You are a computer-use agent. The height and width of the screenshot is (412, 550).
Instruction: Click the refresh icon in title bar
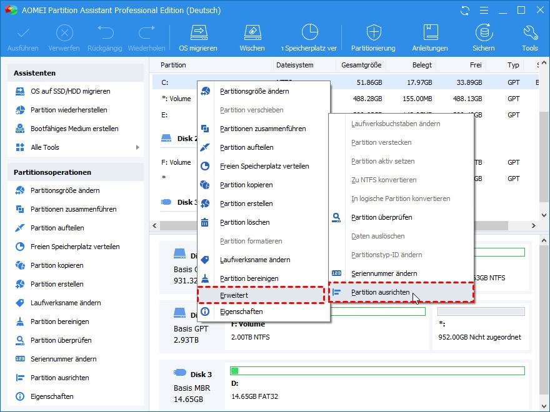[465, 11]
